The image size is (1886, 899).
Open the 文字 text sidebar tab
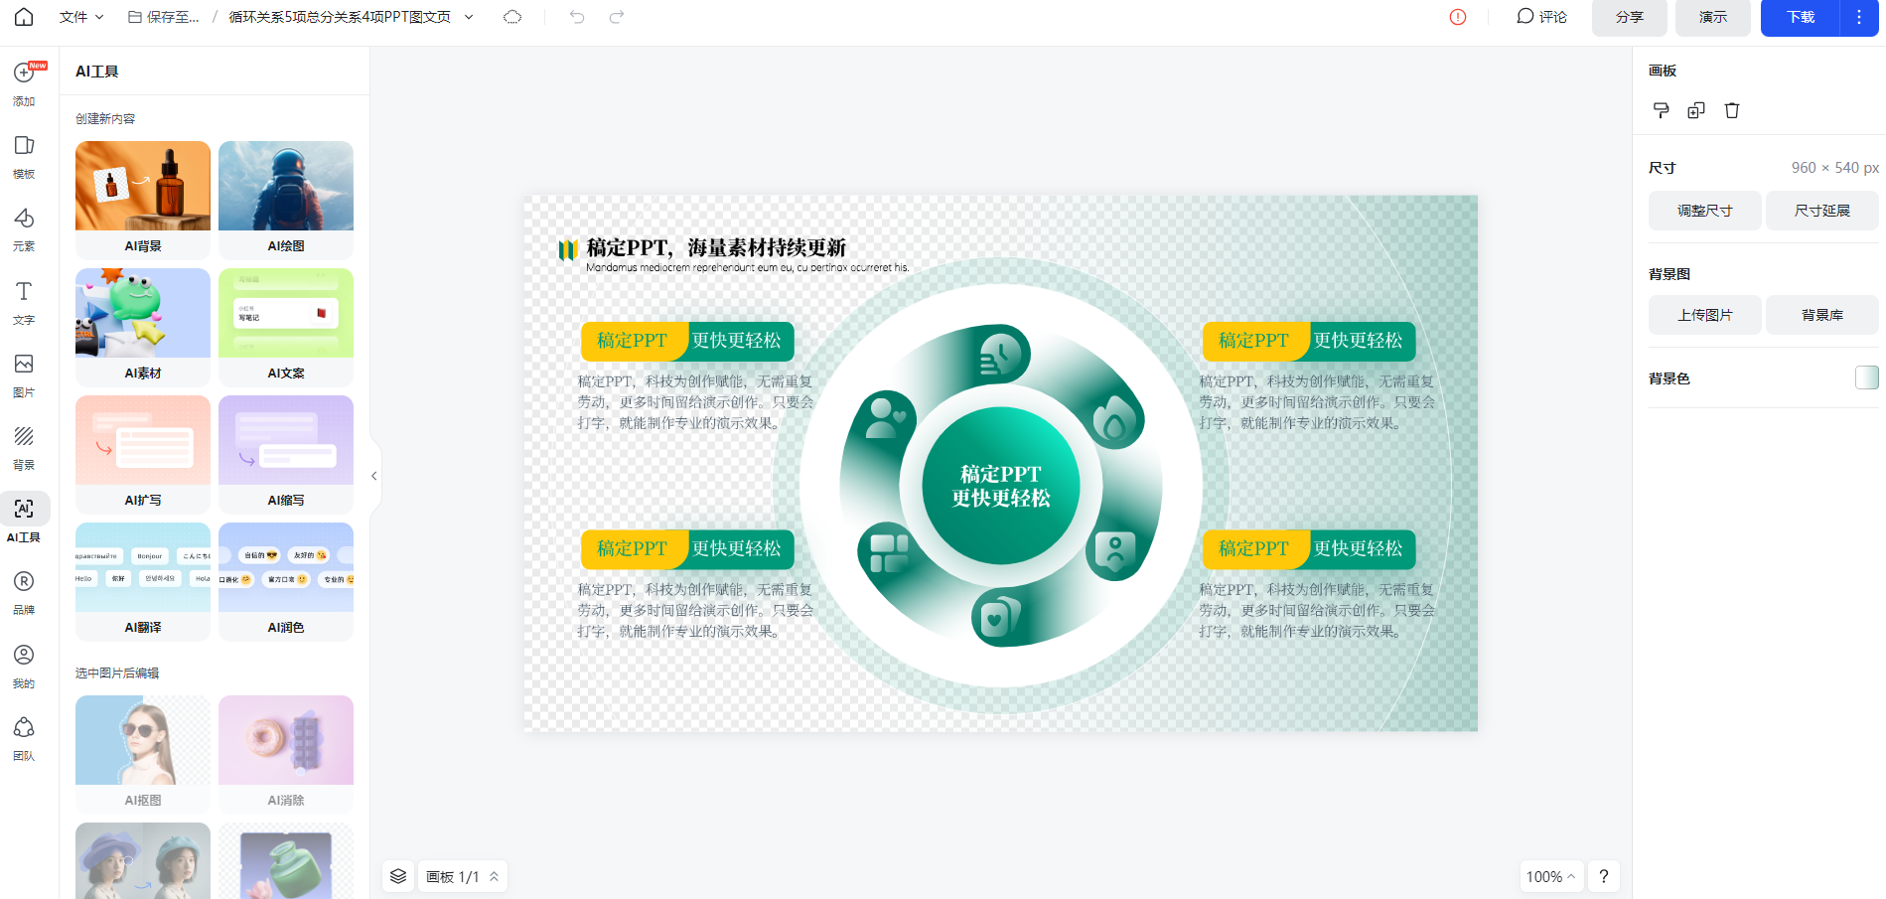24,303
